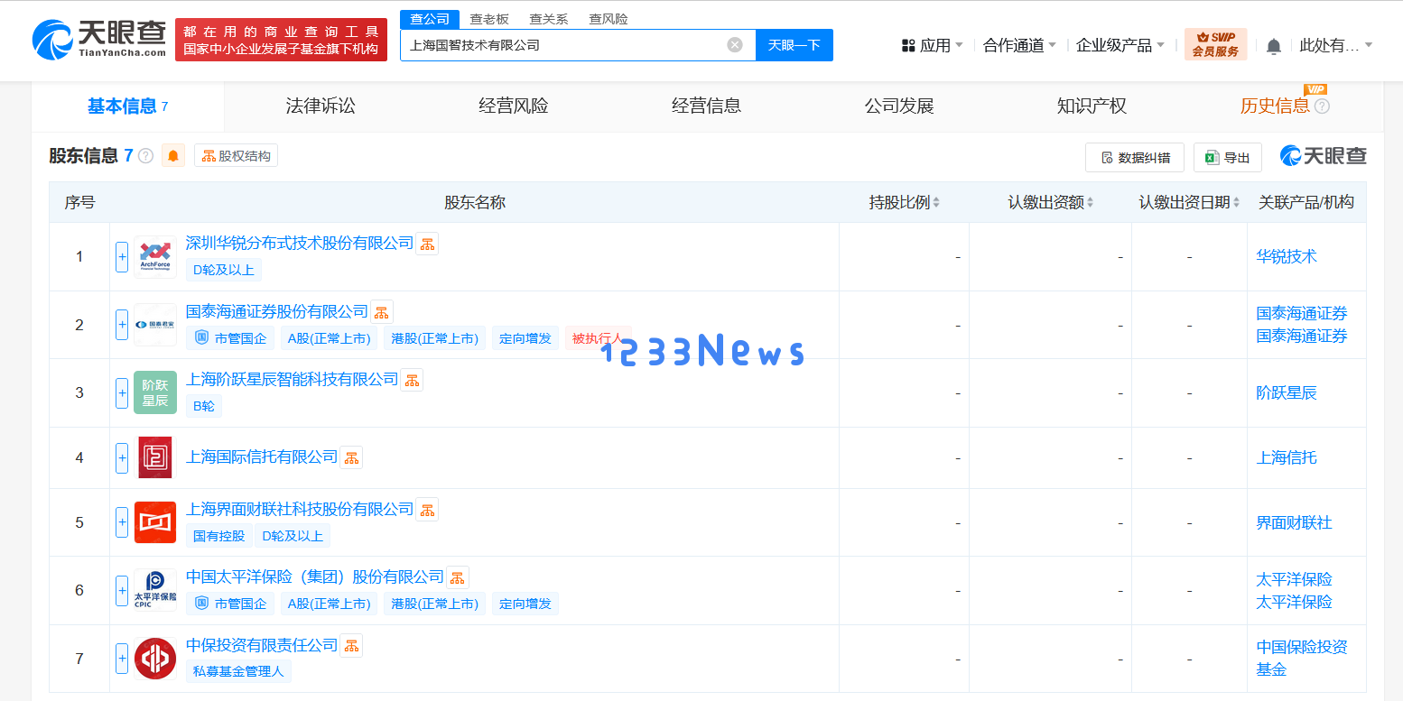Sort by 持股比例 column arrows
This screenshot has height=701, width=1403.
click(936, 203)
